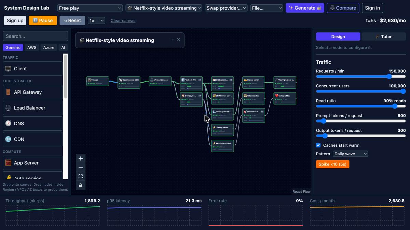This screenshot has height=230, width=410.
Task: Open the Free play mode dropdown
Action: tap(90, 8)
